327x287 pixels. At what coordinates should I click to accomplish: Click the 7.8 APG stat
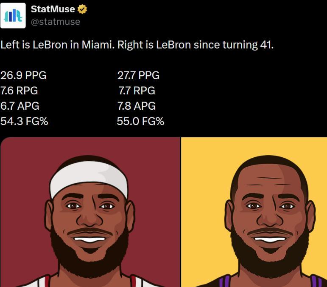point(137,106)
